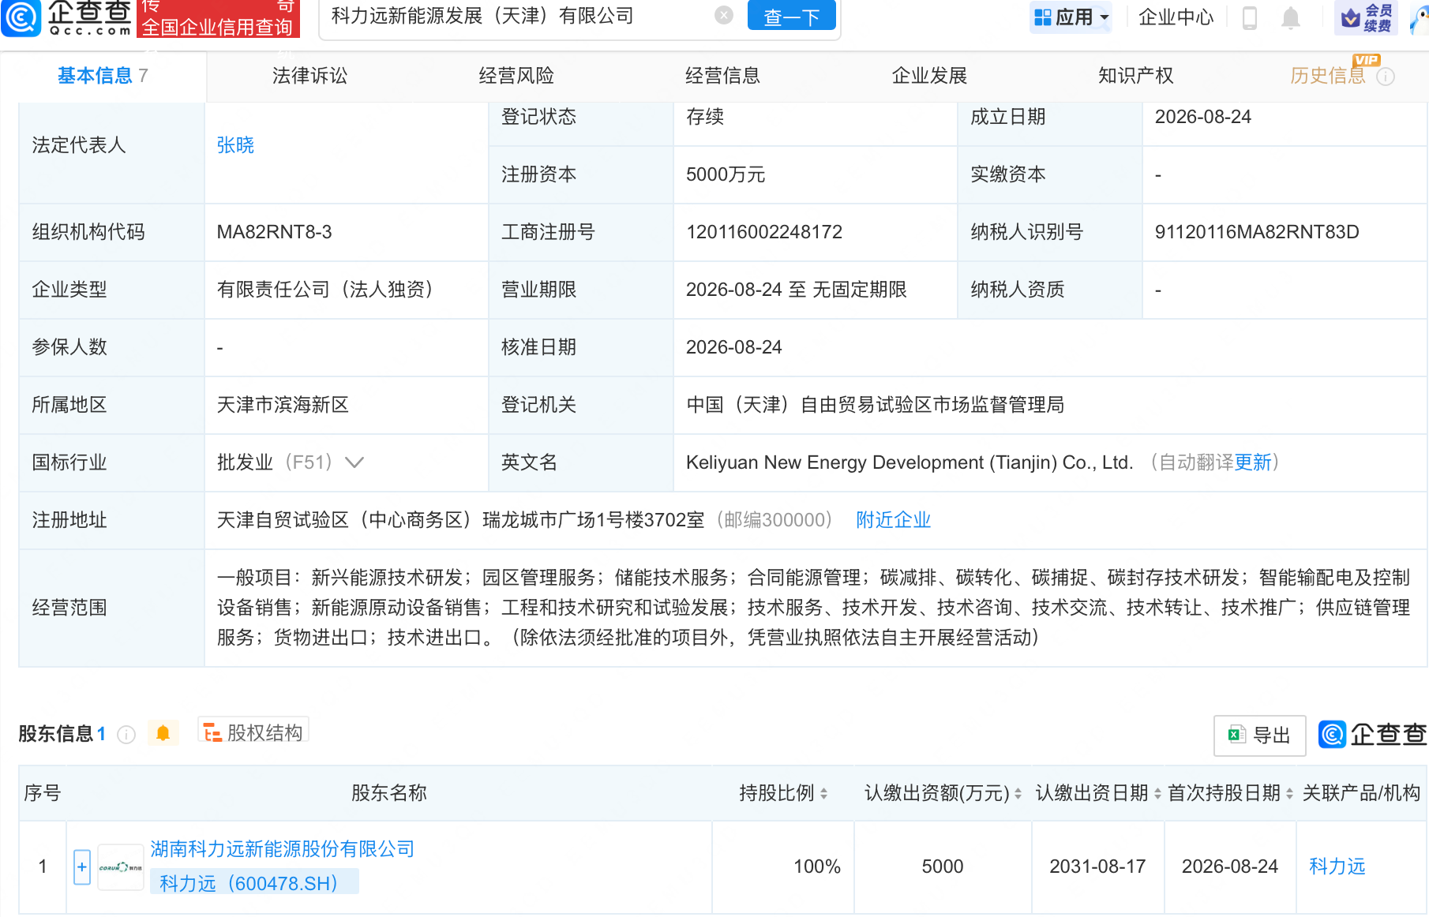Click the shareholder alert bell icon
This screenshot has height=917, width=1429.
(163, 733)
